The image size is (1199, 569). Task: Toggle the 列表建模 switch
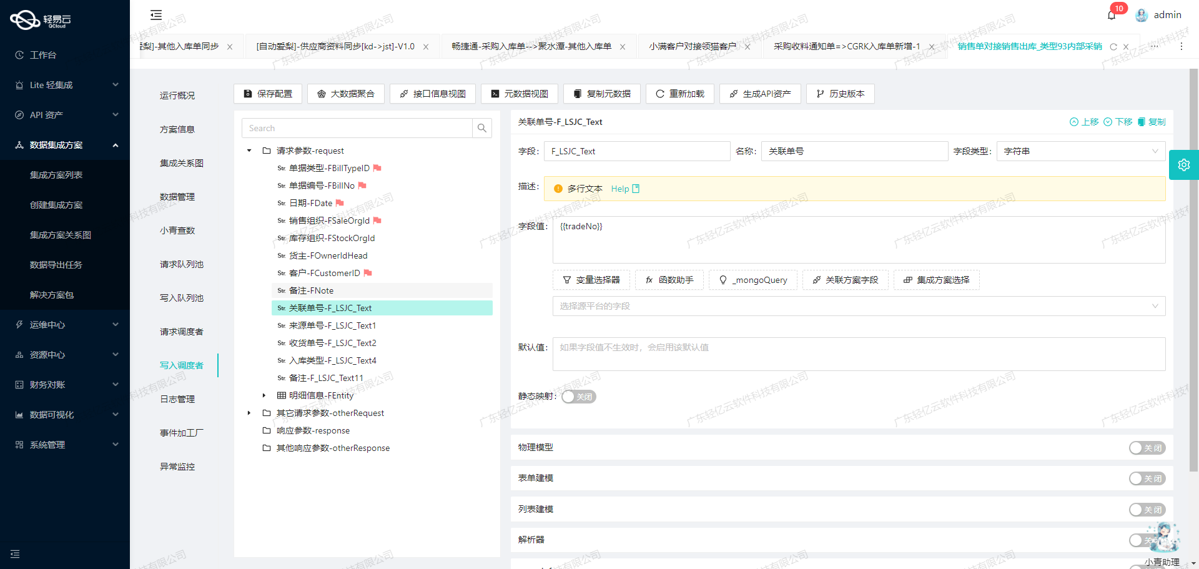(x=1147, y=510)
